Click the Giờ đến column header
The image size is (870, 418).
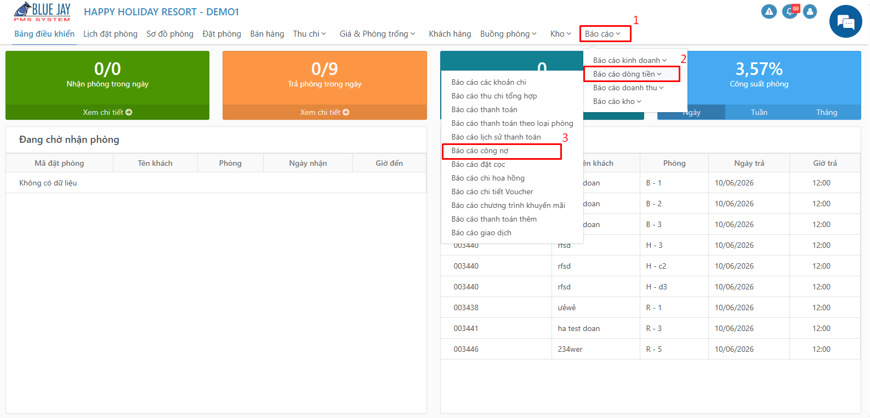pyautogui.click(x=389, y=163)
